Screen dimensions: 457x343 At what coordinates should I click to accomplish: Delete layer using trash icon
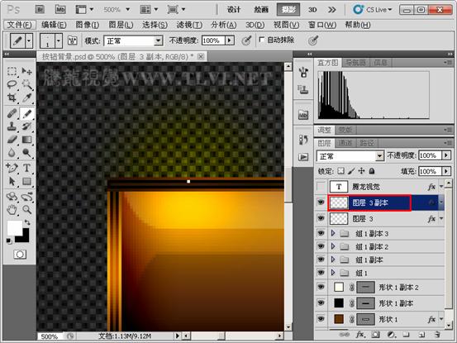point(437,335)
